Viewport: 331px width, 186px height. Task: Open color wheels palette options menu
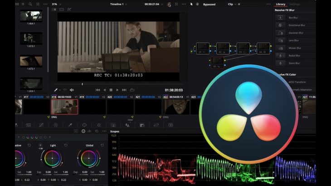[104, 131]
